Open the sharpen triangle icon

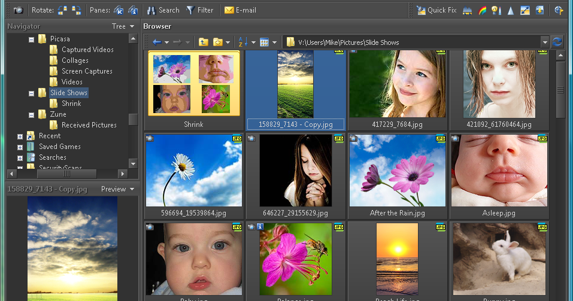pos(511,11)
